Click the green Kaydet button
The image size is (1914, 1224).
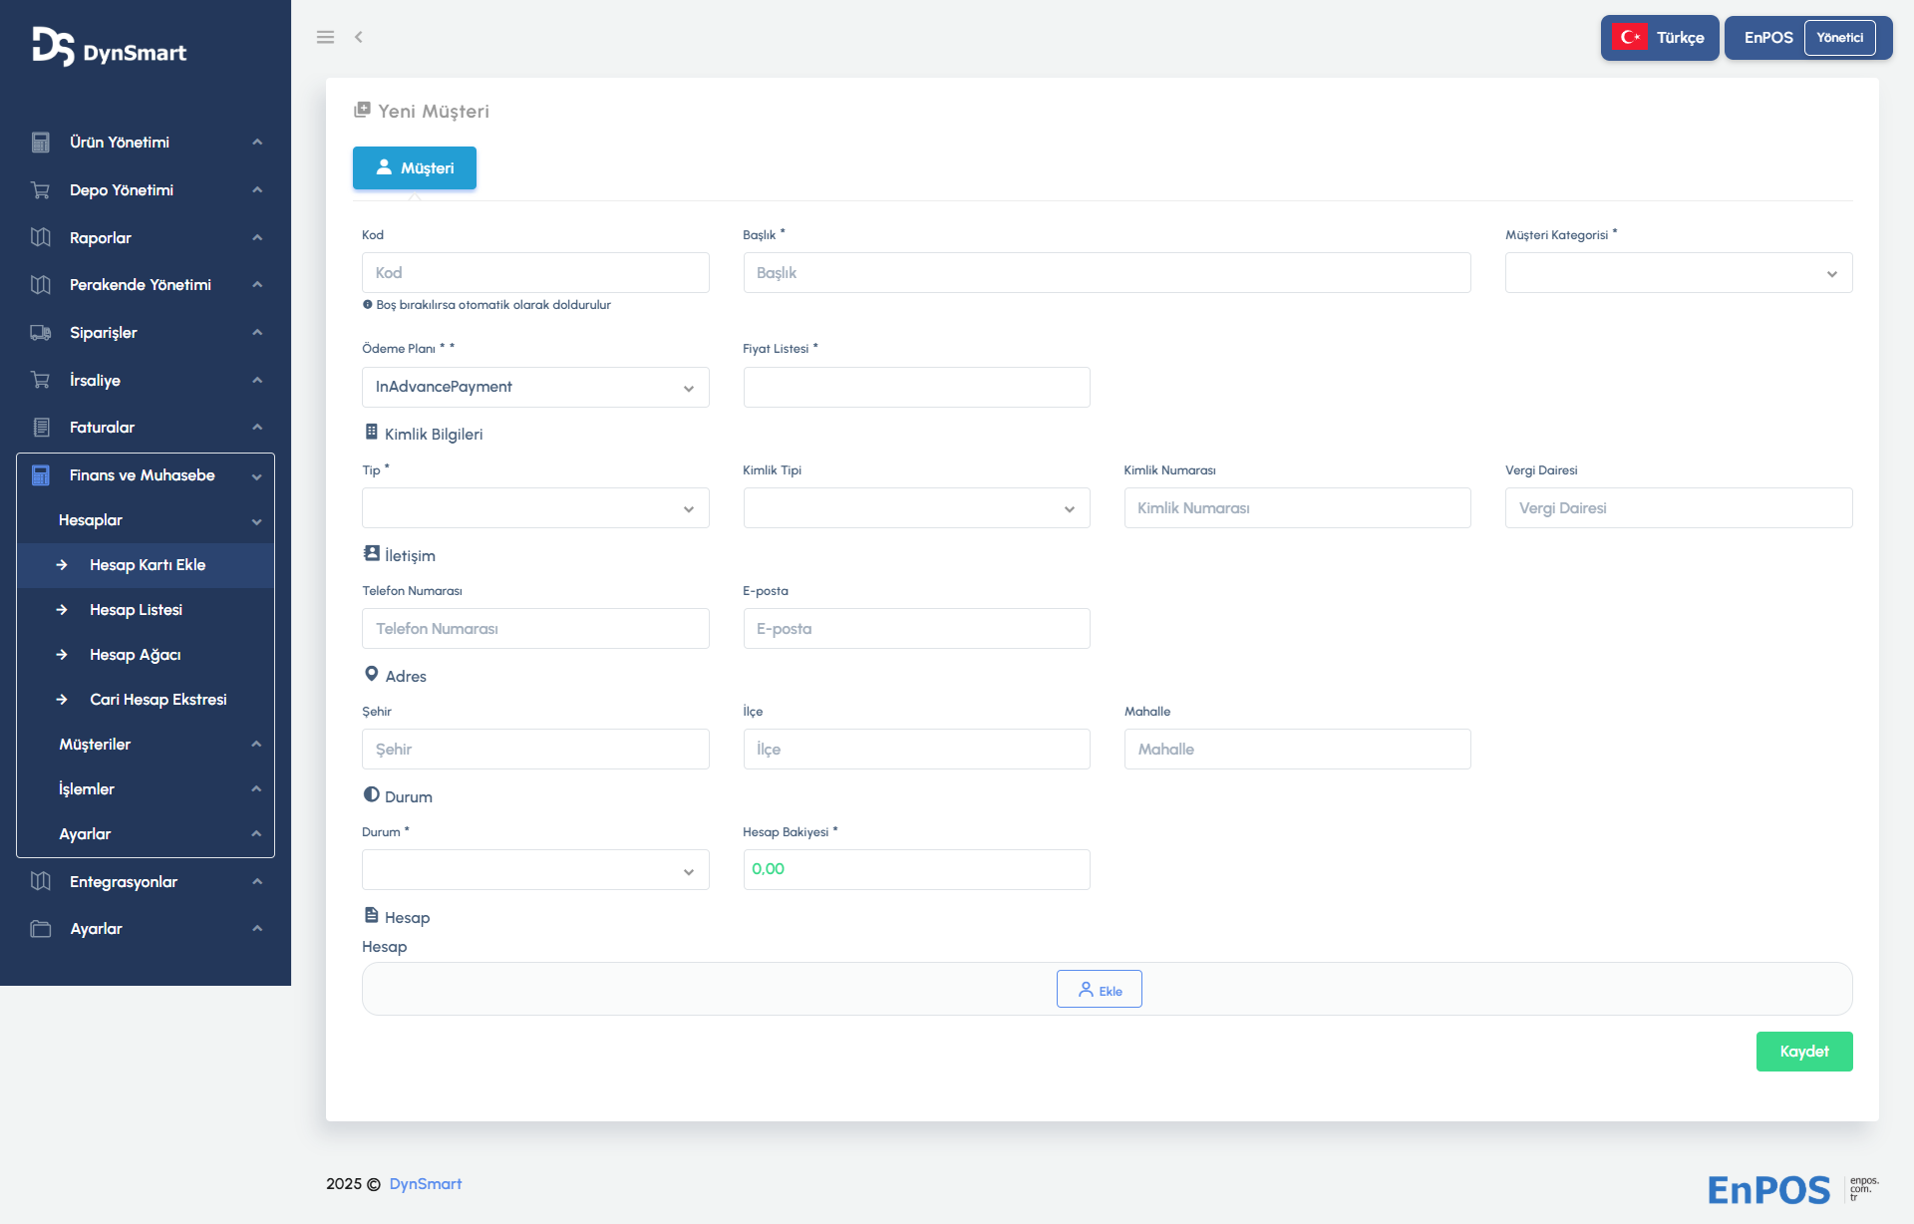point(1803,1052)
